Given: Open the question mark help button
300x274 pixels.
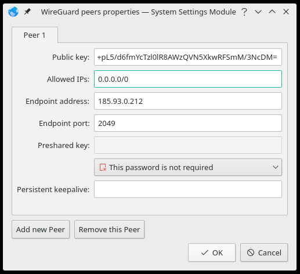Looking at the screenshot, I should coord(244,12).
